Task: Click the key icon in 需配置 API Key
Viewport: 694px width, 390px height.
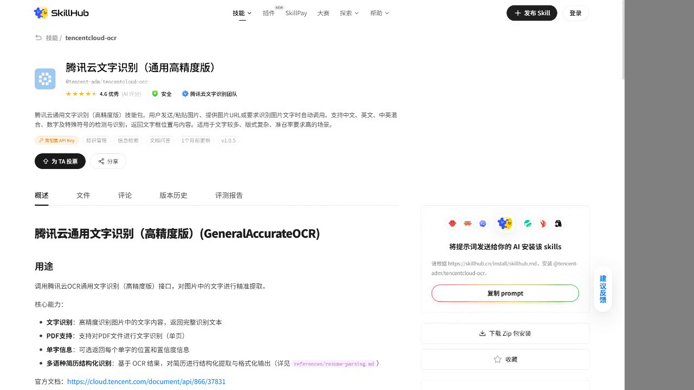Action: 41,140
